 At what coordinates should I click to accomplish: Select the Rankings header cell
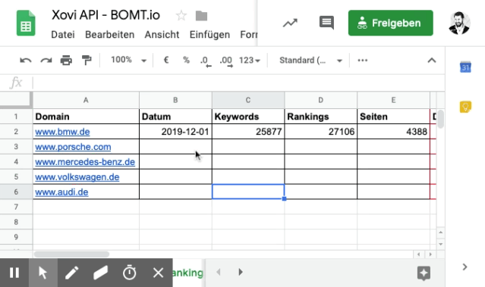[x=321, y=117]
